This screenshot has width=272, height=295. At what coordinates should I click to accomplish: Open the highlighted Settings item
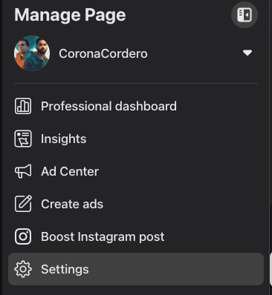point(136,269)
